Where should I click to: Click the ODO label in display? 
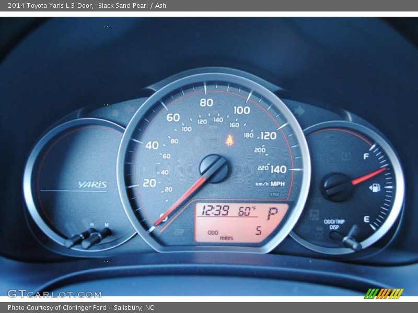[213, 233]
